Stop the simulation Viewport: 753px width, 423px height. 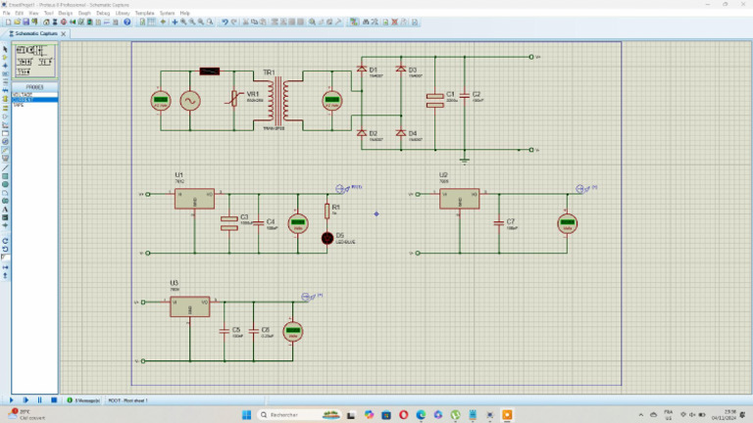(54, 399)
